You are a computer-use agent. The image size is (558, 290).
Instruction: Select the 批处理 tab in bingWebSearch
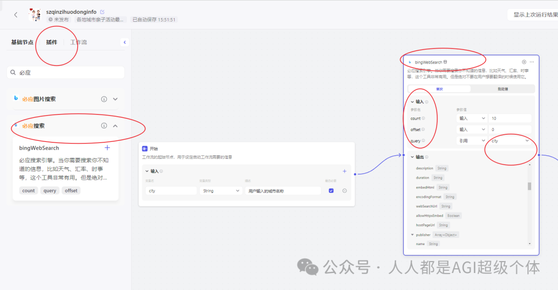point(503,89)
